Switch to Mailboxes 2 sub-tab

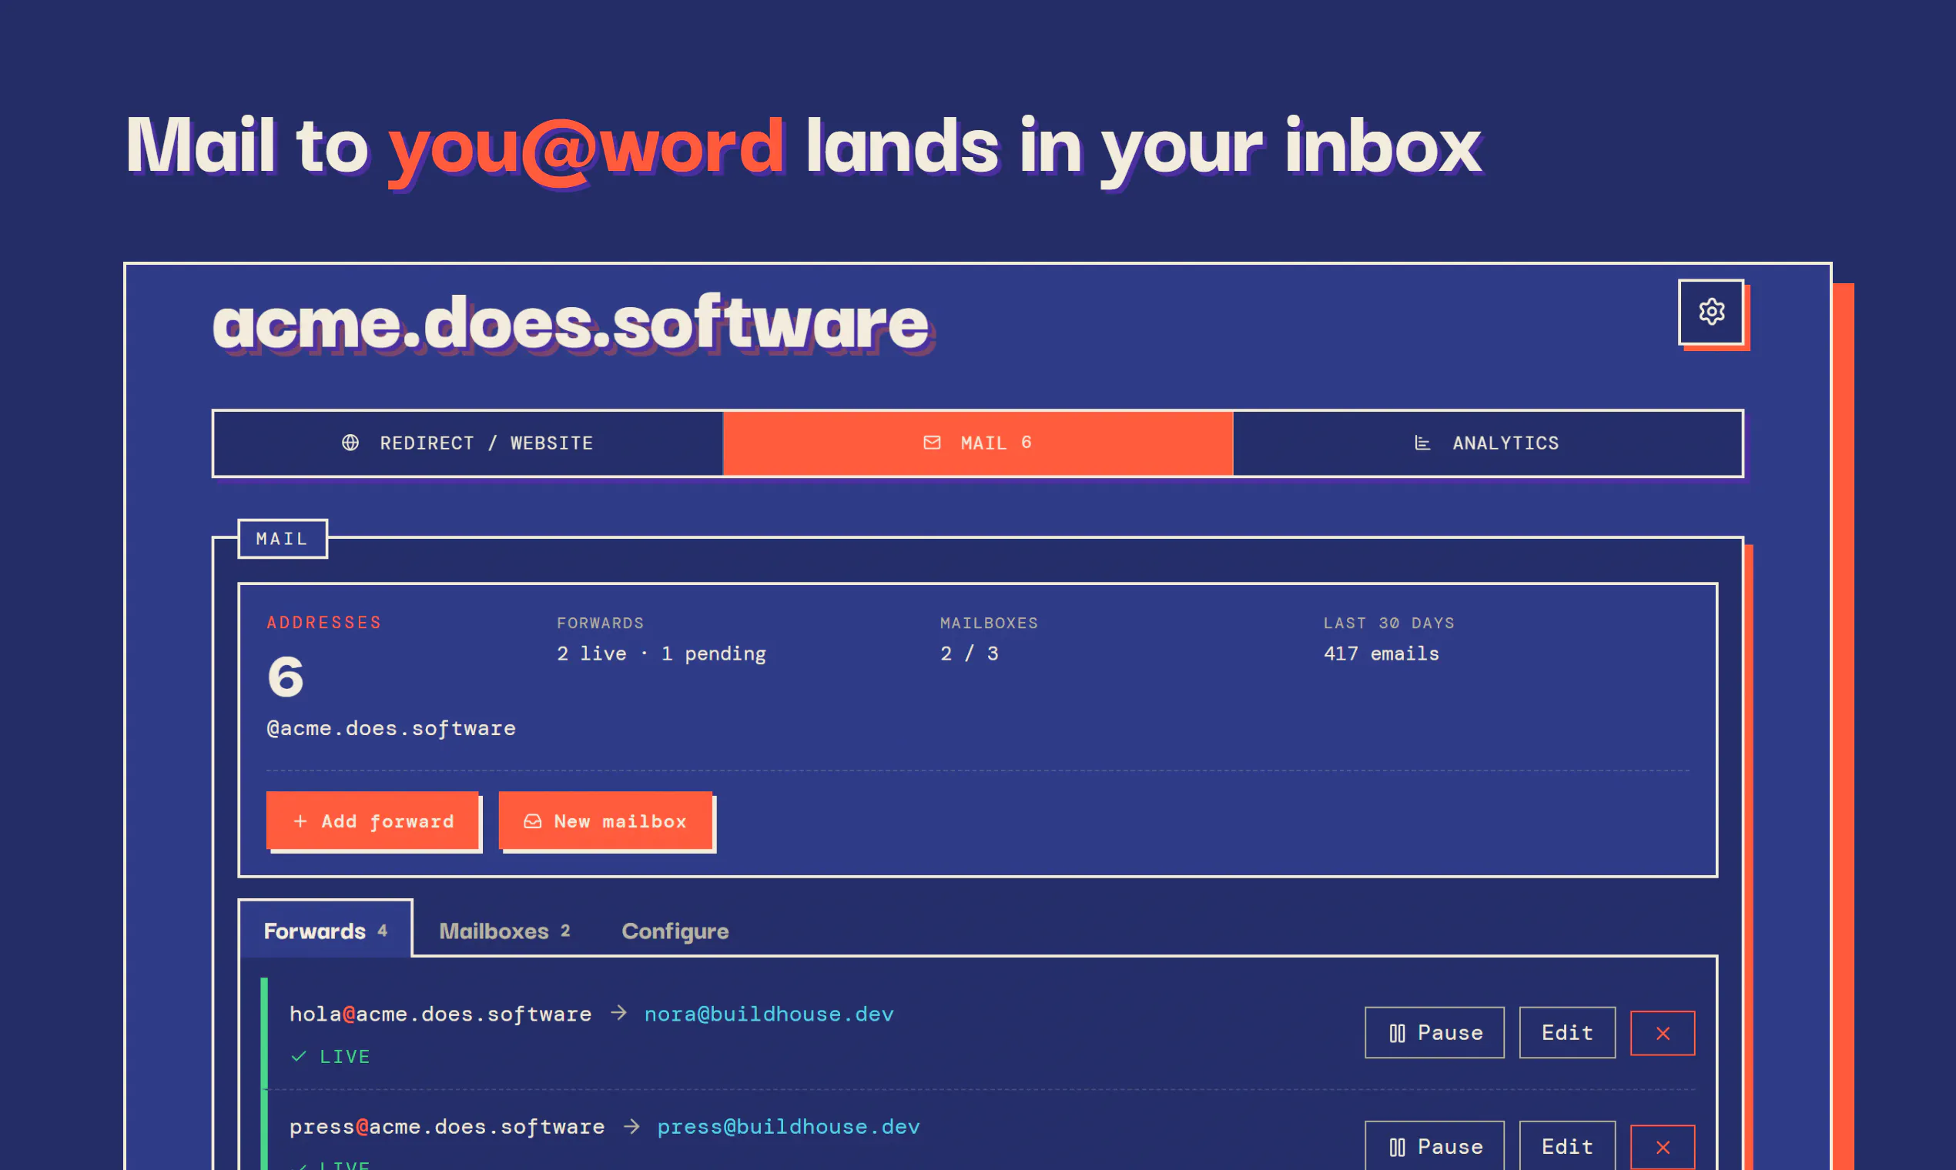[x=504, y=931]
